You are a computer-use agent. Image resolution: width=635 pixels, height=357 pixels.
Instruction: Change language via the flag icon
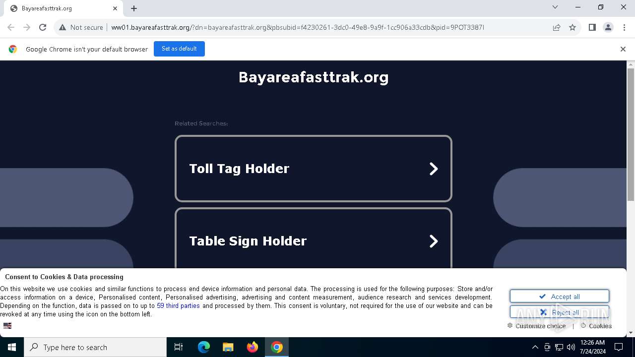(x=7, y=326)
